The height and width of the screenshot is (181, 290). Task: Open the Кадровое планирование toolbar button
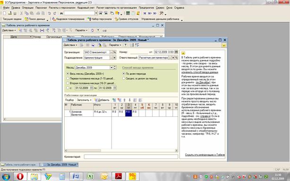[x=68, y=19]
